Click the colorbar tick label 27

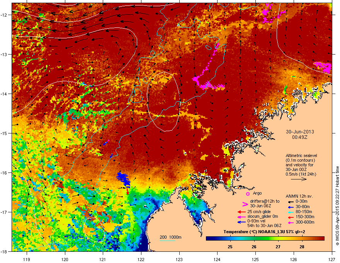click(278, 247)
